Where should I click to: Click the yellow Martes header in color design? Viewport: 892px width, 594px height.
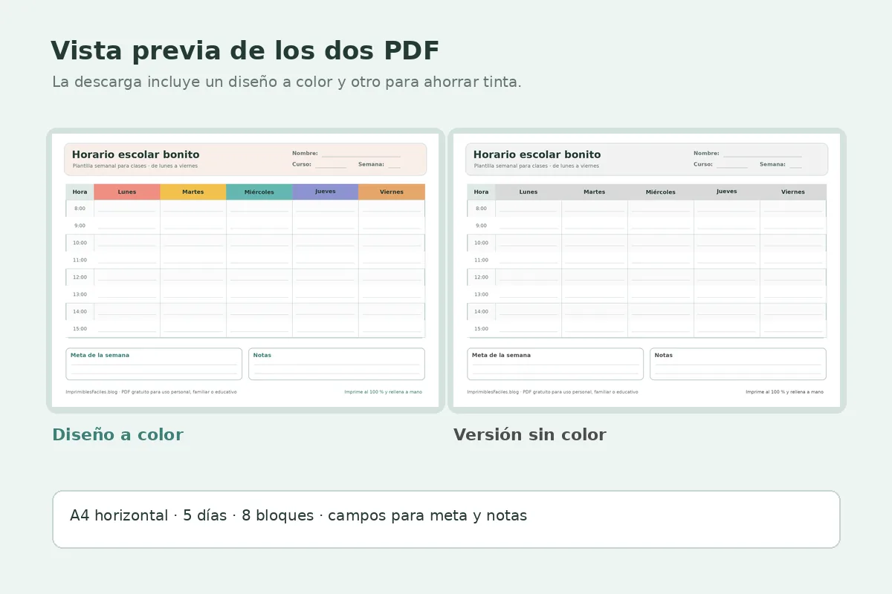[193, 192]
